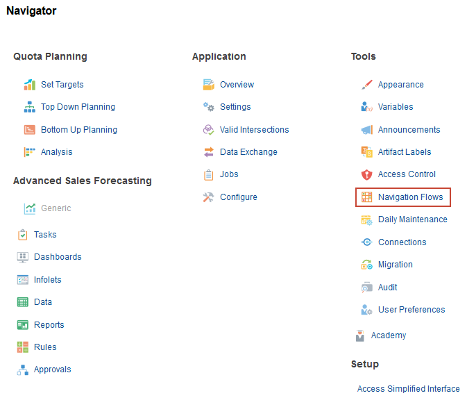
Task: Open the Academy link
Action: 389,335
